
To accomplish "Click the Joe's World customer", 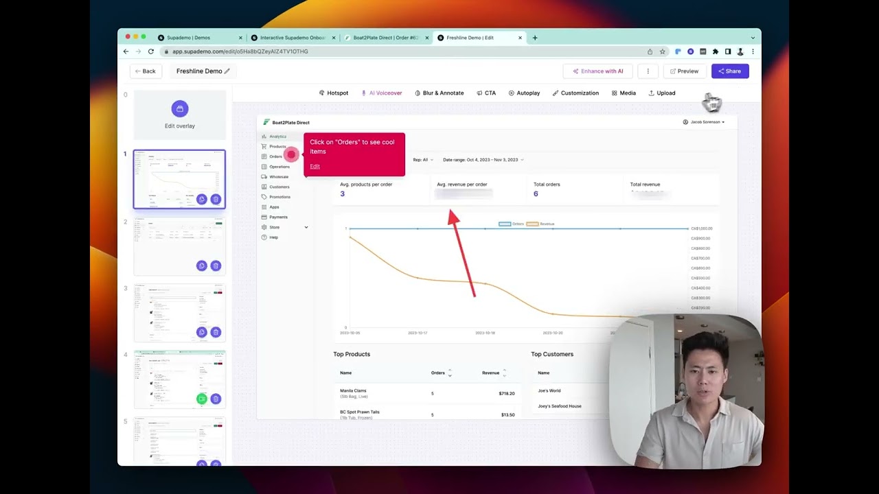I will click(x=549, y=390).
